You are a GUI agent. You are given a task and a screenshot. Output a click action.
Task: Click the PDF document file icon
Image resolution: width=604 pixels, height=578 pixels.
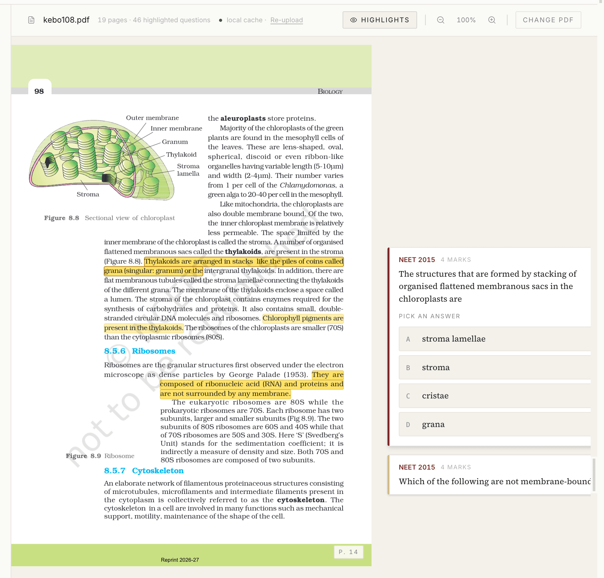tap(31, 20)
